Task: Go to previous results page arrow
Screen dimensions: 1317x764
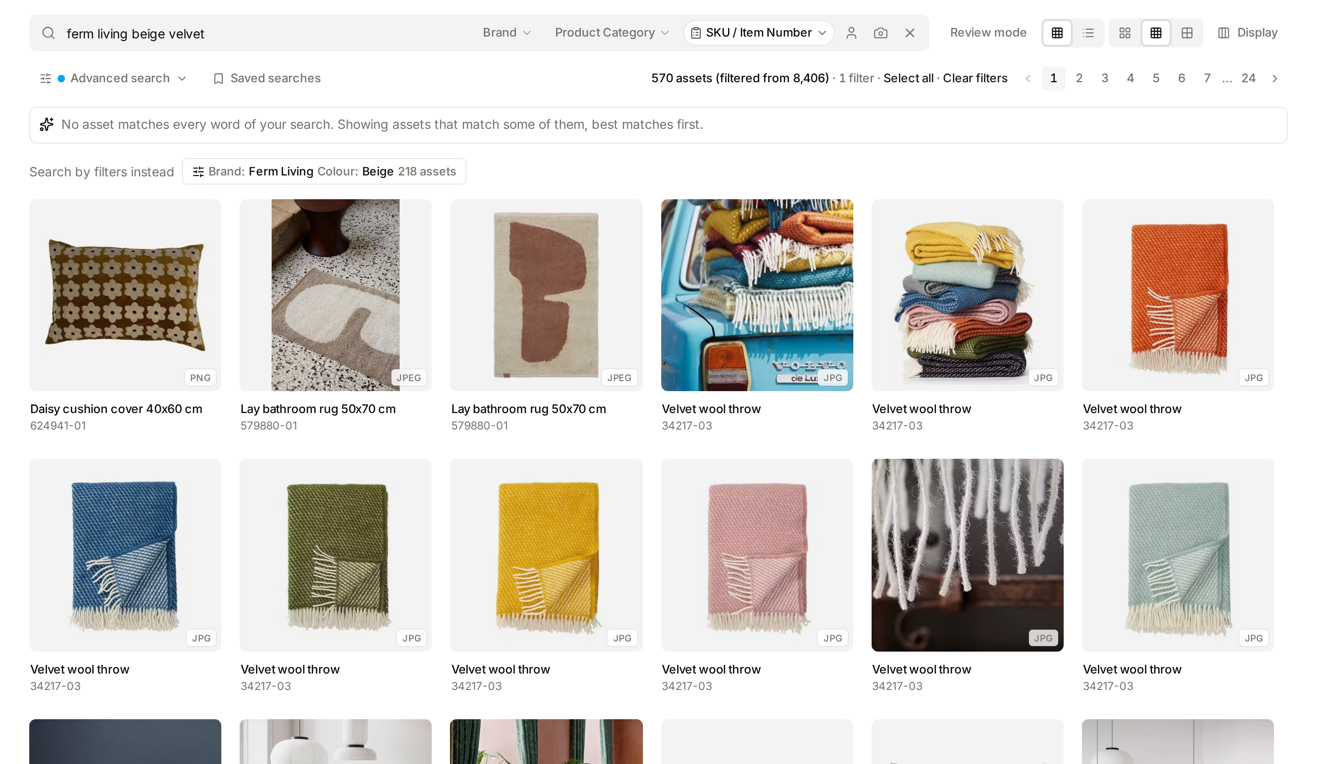Action: tap(1028, 78)
